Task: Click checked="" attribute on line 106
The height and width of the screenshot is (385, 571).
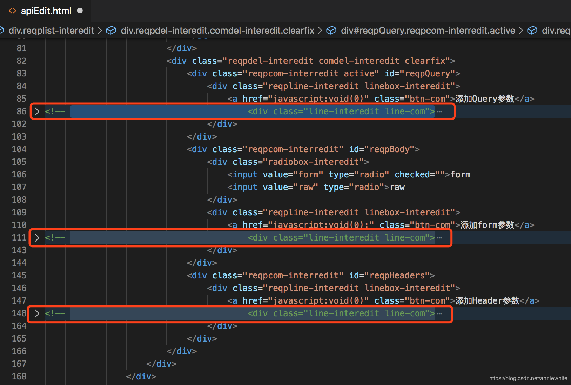Action: click(x=420, y=175)
